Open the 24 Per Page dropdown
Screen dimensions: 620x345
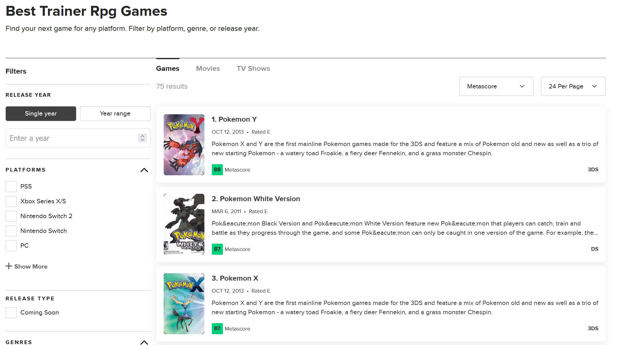pyautogui.click(x=573, y=86)
